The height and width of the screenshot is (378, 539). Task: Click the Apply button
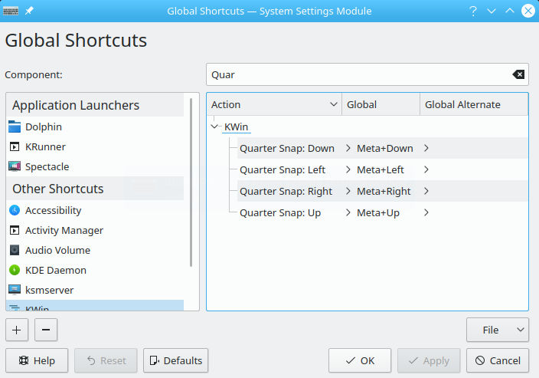point(429,360)
